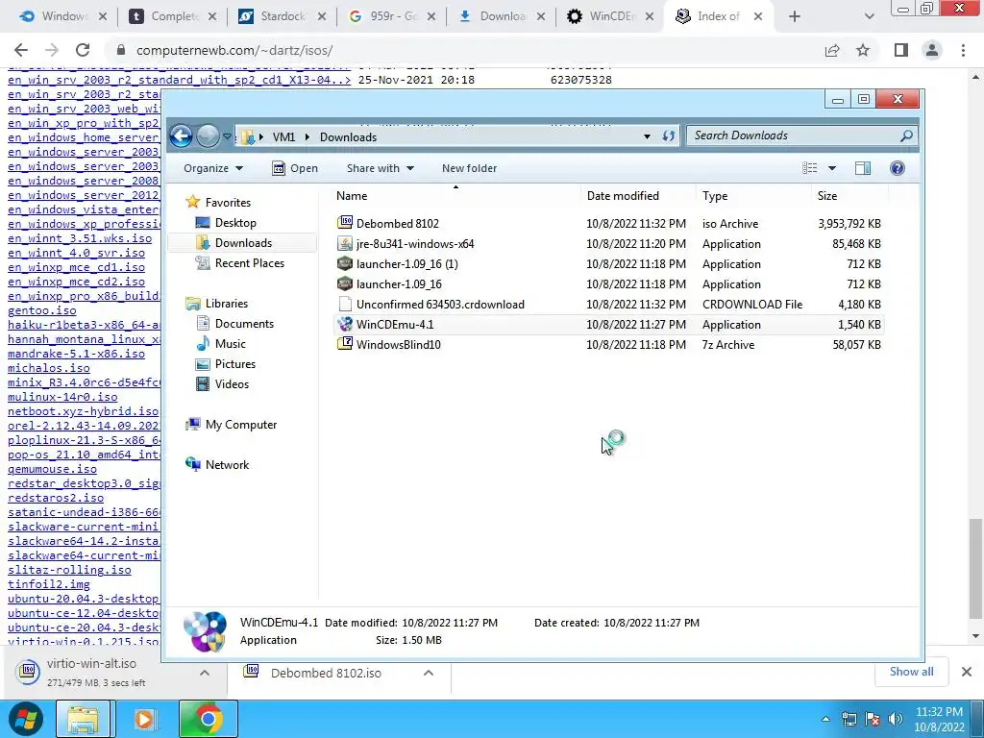
Task: Open My Computer in navigation pane
Action: coord(241,425)
